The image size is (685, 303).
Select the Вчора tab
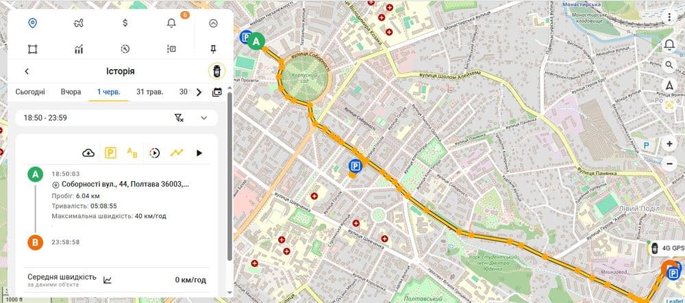[x=71, y=92]
